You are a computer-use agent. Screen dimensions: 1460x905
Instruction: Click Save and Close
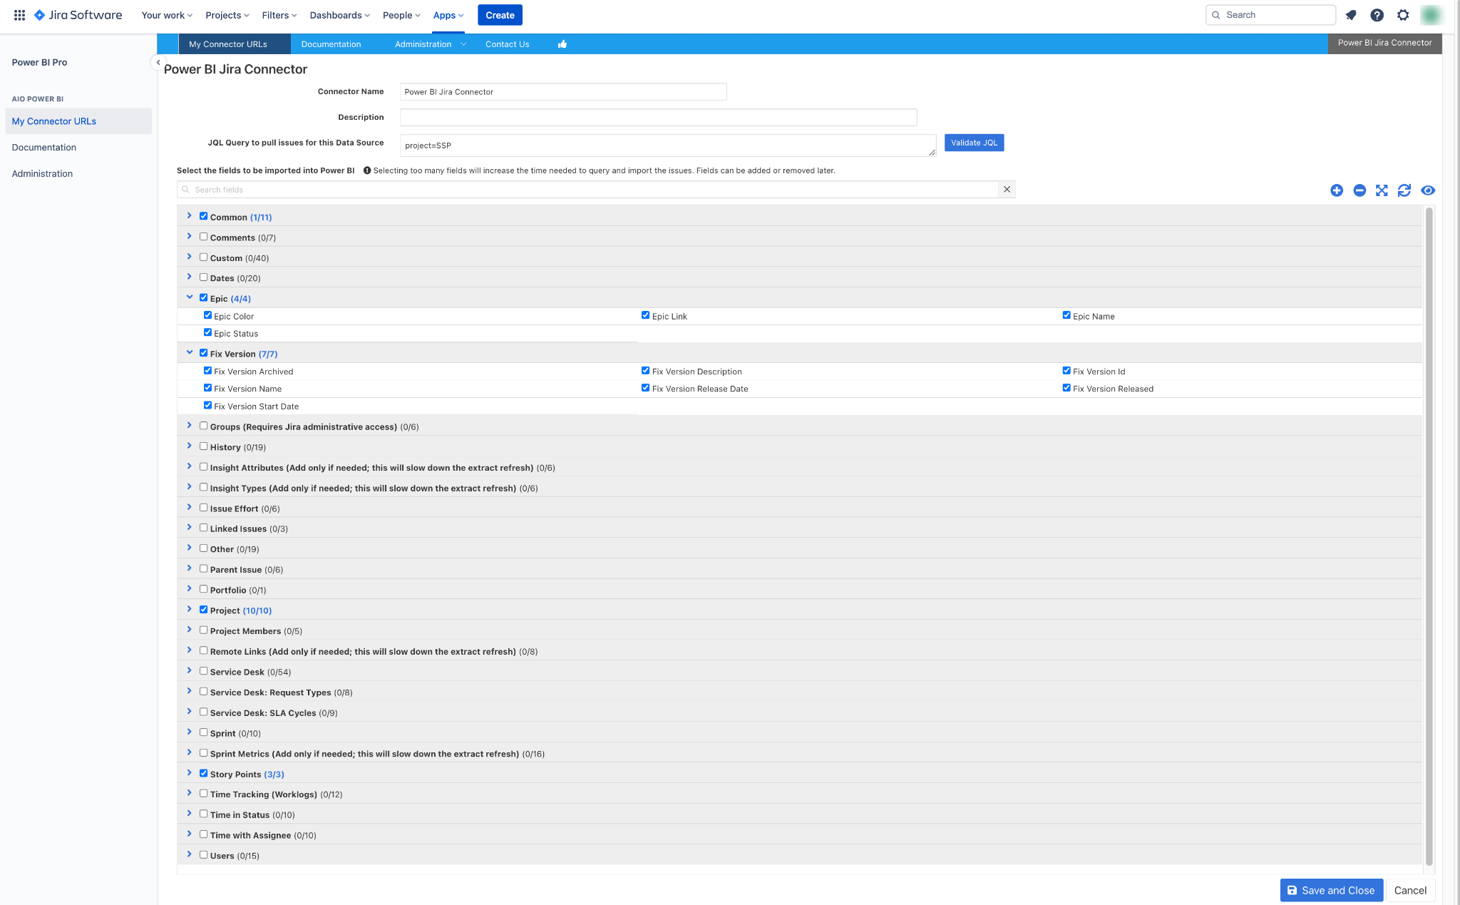pos(1330,890)
